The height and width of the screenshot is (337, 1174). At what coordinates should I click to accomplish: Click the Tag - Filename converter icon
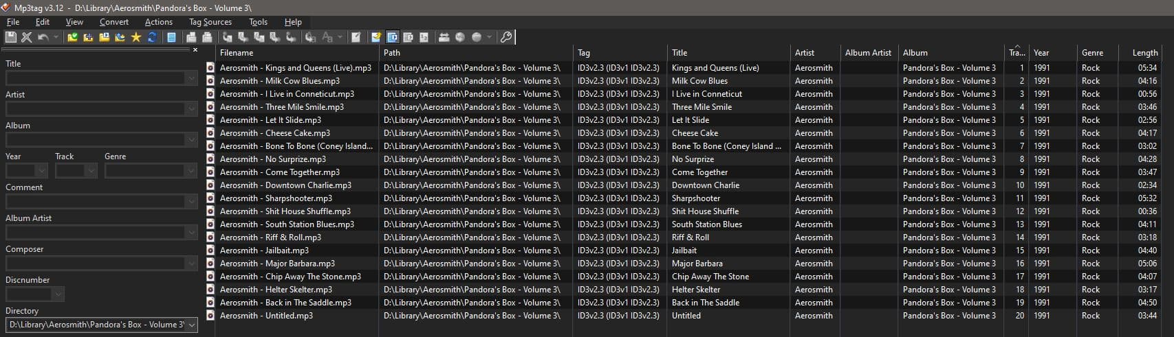coord(227,37)
